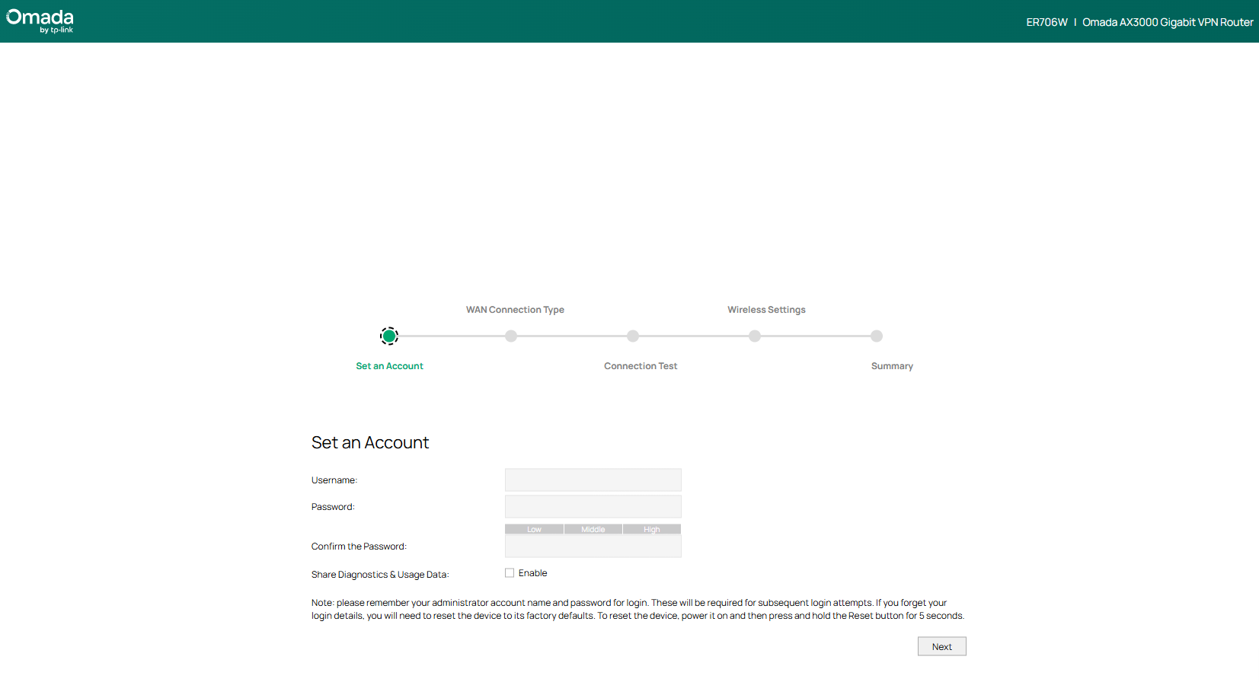The image size is (1259, 682).
Task: Click the Summary step dot
Action: (x=877, y=336)
